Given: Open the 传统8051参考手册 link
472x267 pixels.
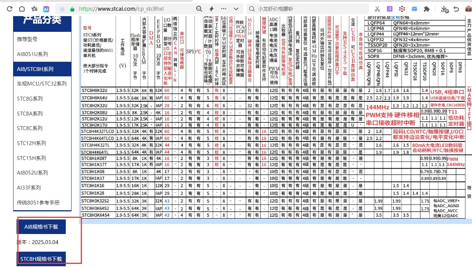Looking at the screenshot, I should [42, 202].
